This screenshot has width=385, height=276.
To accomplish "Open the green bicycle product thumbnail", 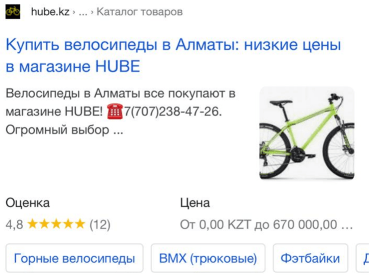I will point(307,133).
